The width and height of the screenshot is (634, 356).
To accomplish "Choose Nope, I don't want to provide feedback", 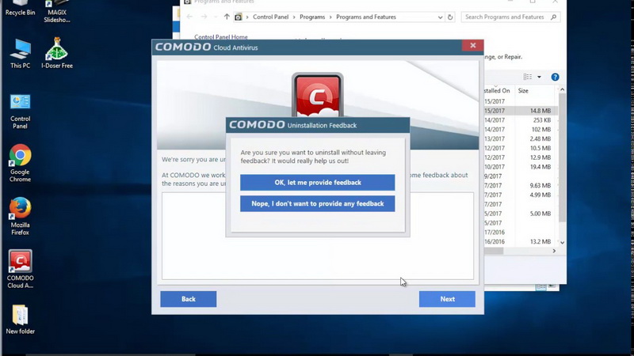I will click(x=318, y=204).
